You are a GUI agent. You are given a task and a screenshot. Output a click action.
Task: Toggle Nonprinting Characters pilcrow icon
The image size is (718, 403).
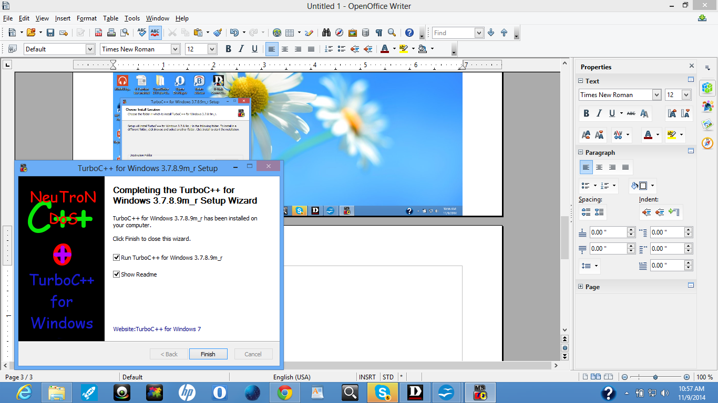[x=378, y=33]
